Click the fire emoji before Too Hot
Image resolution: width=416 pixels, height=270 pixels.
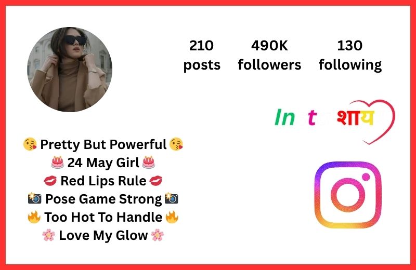click(34, 217)
